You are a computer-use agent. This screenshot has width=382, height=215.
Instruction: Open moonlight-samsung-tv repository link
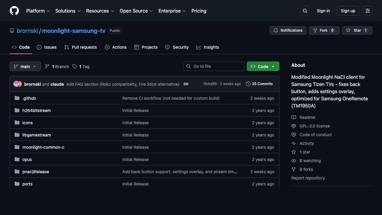(x=73, y=31)
